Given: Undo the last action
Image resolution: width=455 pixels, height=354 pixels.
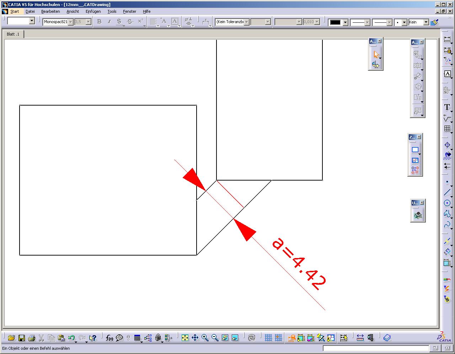Looking at the screenshot, I should point(71,338).
